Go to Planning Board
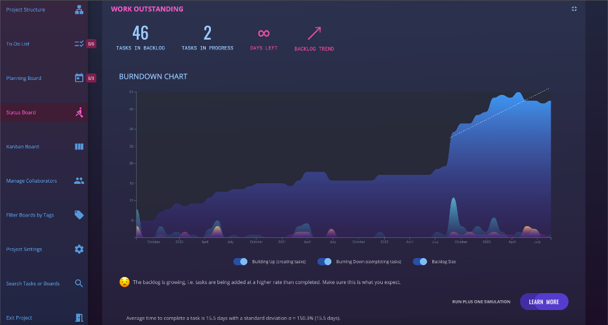 [23, 78]
